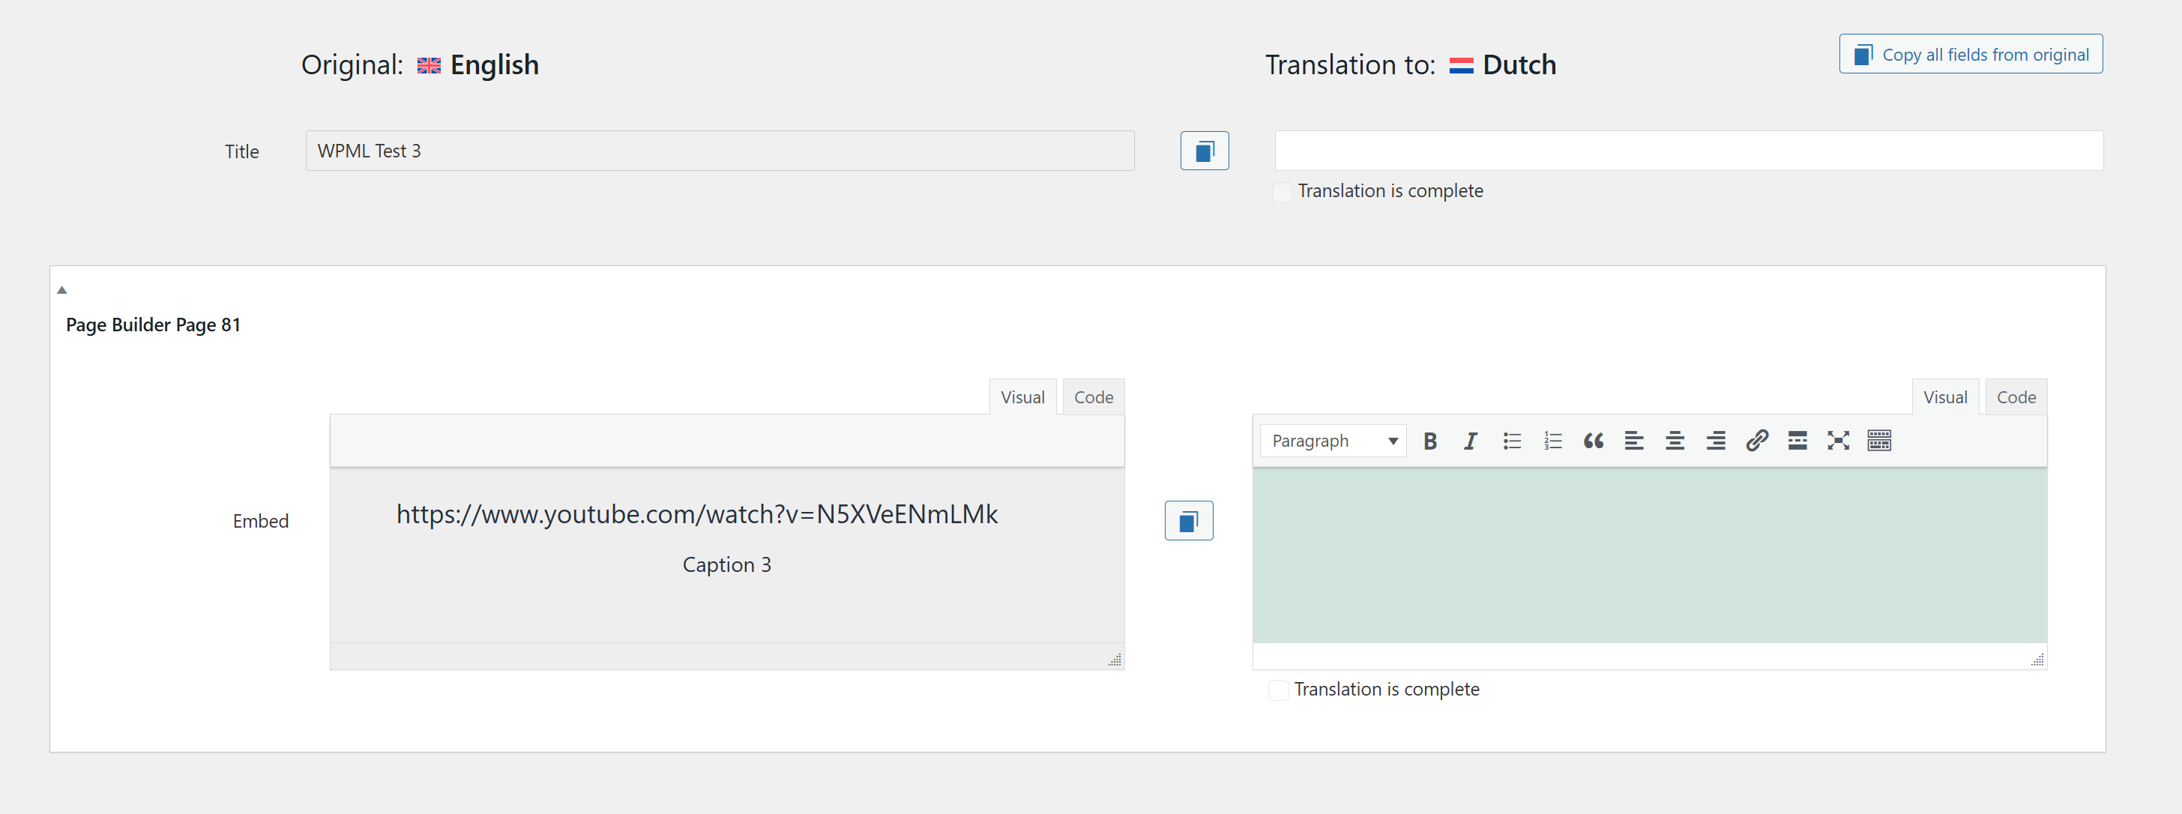2182x814 pixels.
Task: Click the Toolbar Toggle keyboard icon
Action: (x=1878, y=441)
